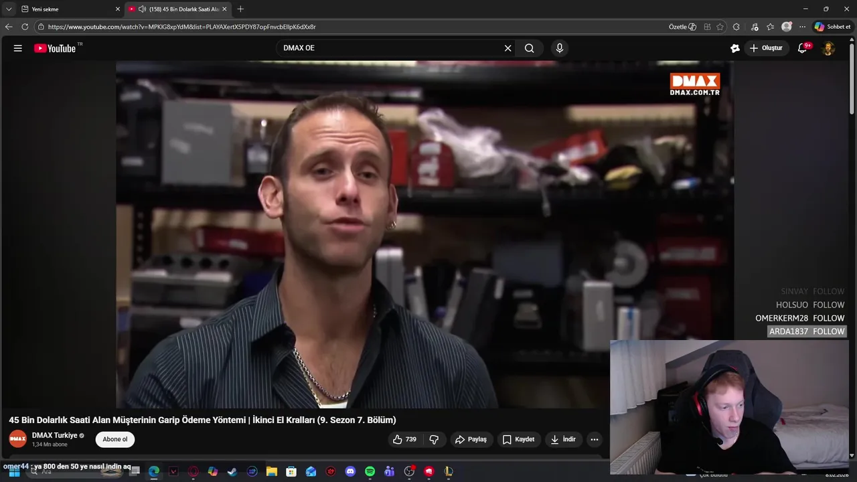857x482 pixels.
Task: Toggle playback by clicking the video player
Action: click(424, 234)
